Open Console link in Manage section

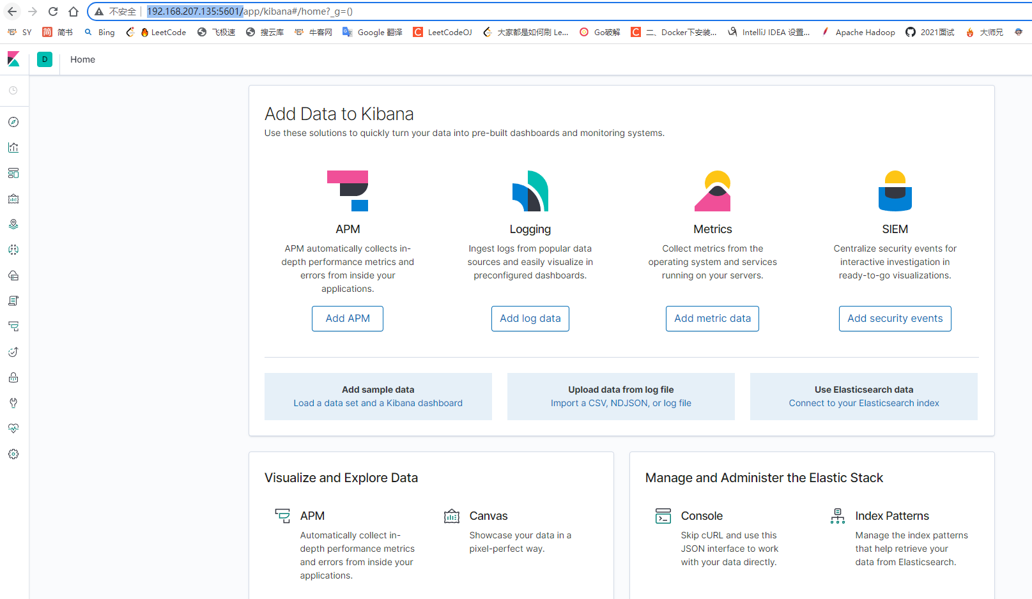tap(702, 516)
